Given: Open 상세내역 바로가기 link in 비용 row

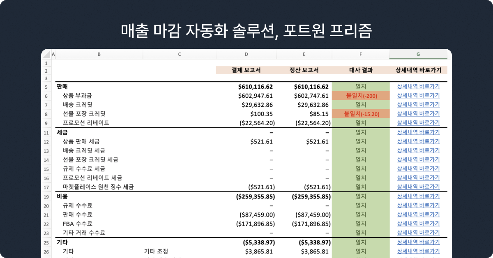Looking at the screenshot, I should point(418,196).
